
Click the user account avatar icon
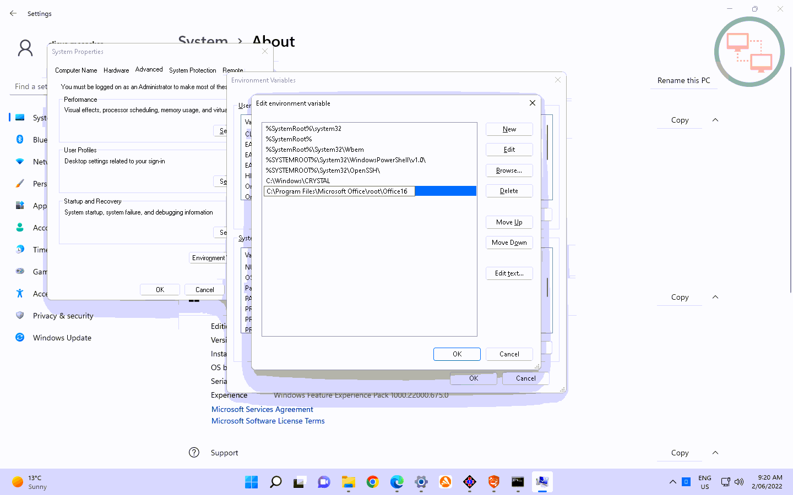[x=25, y=48]
